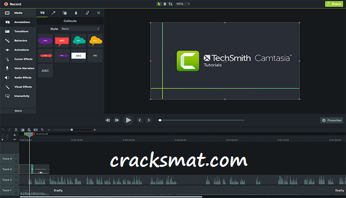Select the Visual Effects wand icon
This screenshot has width=346, height=198.
pos(7,87)
